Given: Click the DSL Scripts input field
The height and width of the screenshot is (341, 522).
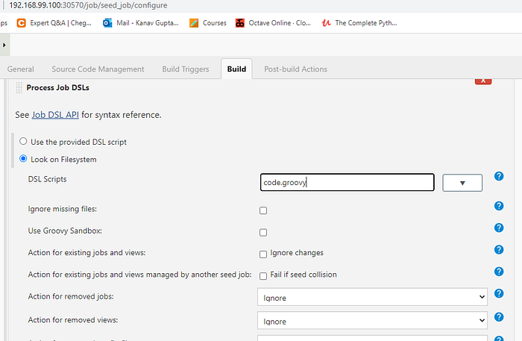Looking at the screenshot, I should pos(347,183).
